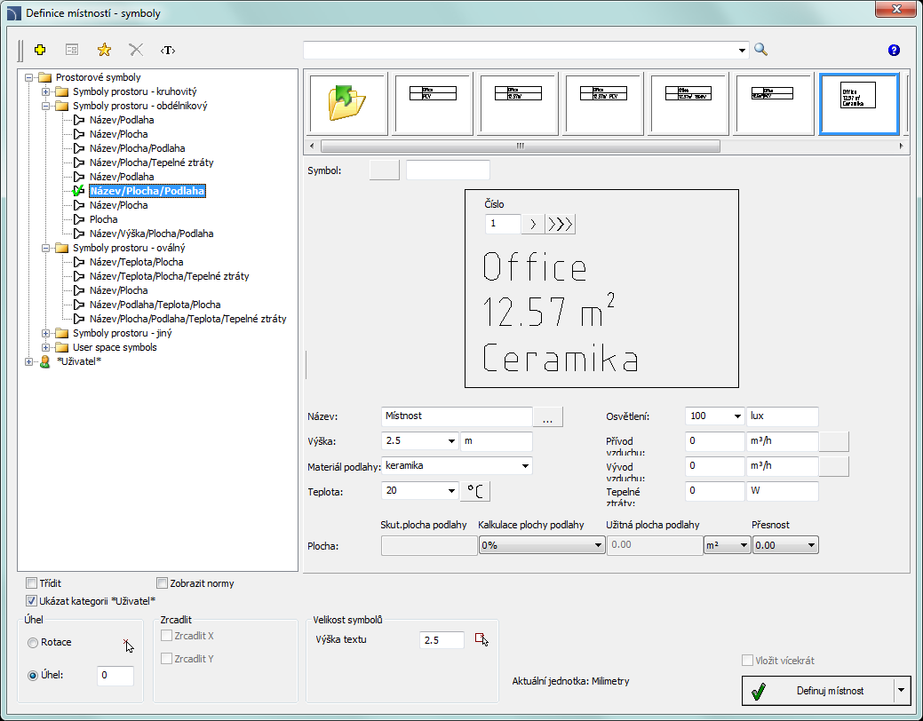923x721 pixels.
Task: Toggle the Vložit vícekrát checkbox
Action: 748,661
